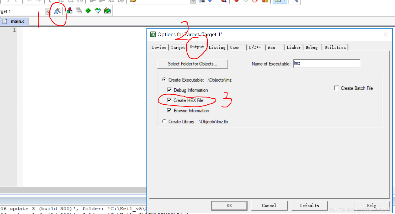
Task: Click the greyed Manage Multi-Project Workspace icon
Action: click(x=79, y=11)
